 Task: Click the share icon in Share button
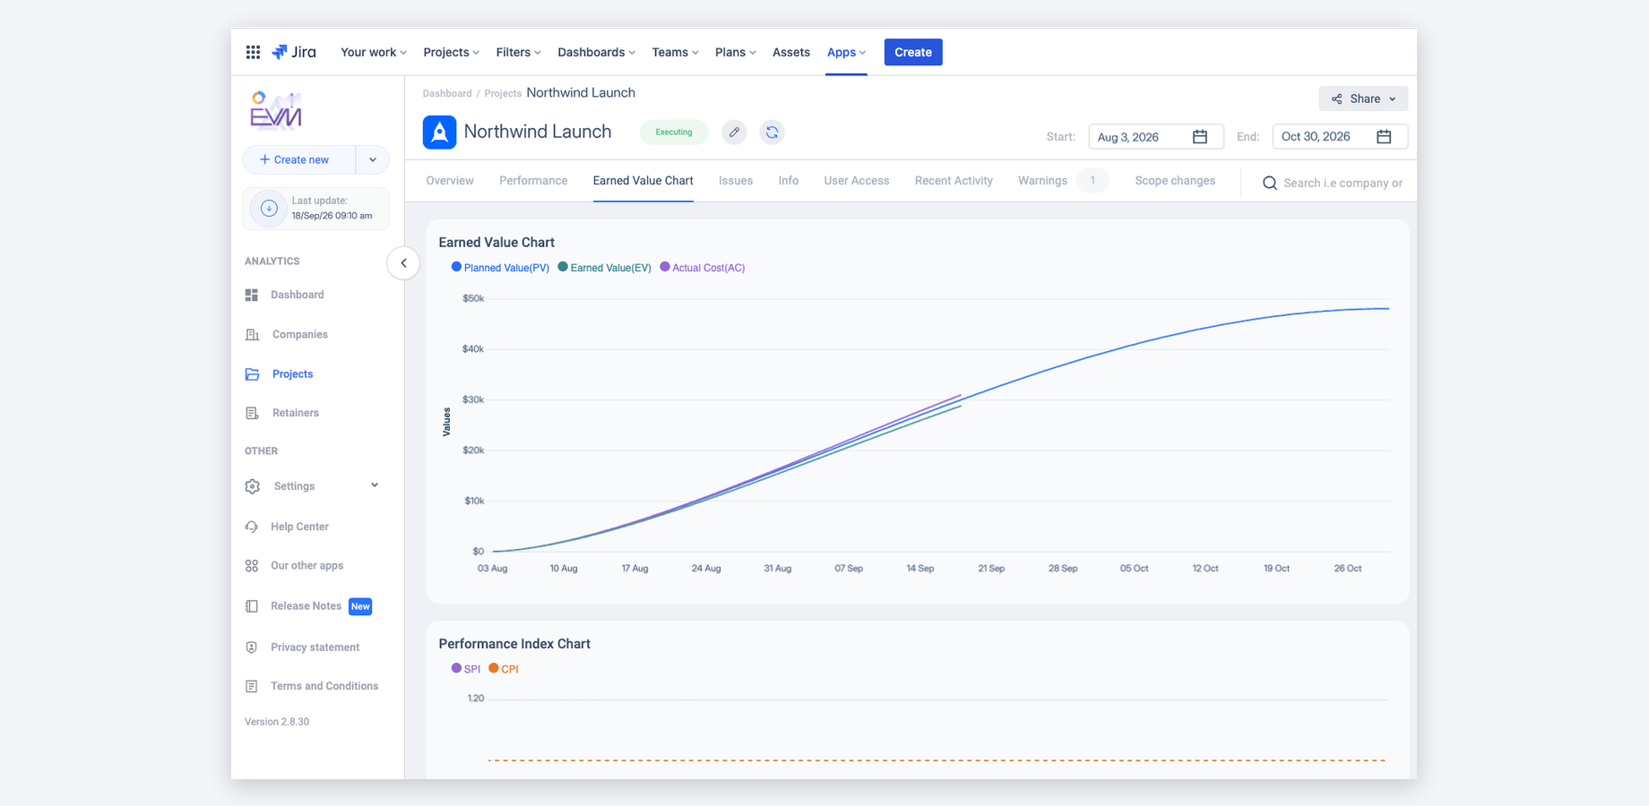[x=1337, y=99]
